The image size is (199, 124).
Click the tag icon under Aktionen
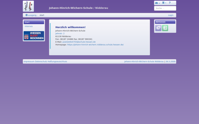coord(158,28)
